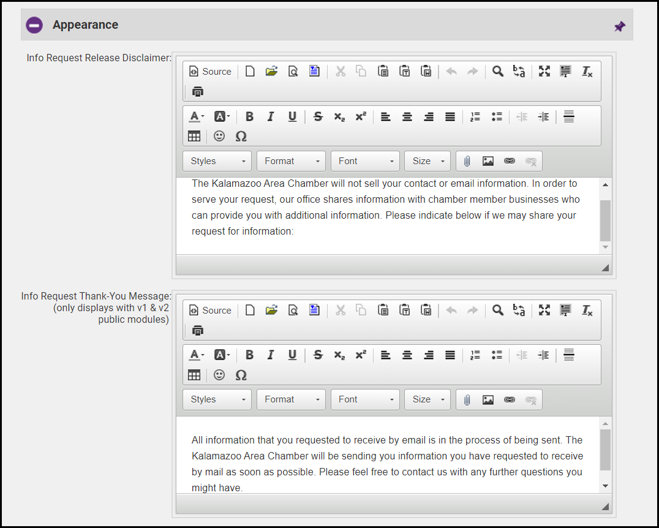Open background color picker in Disclaimer editor
Screen dimensions: 659x528
click(x=222, y=116)
